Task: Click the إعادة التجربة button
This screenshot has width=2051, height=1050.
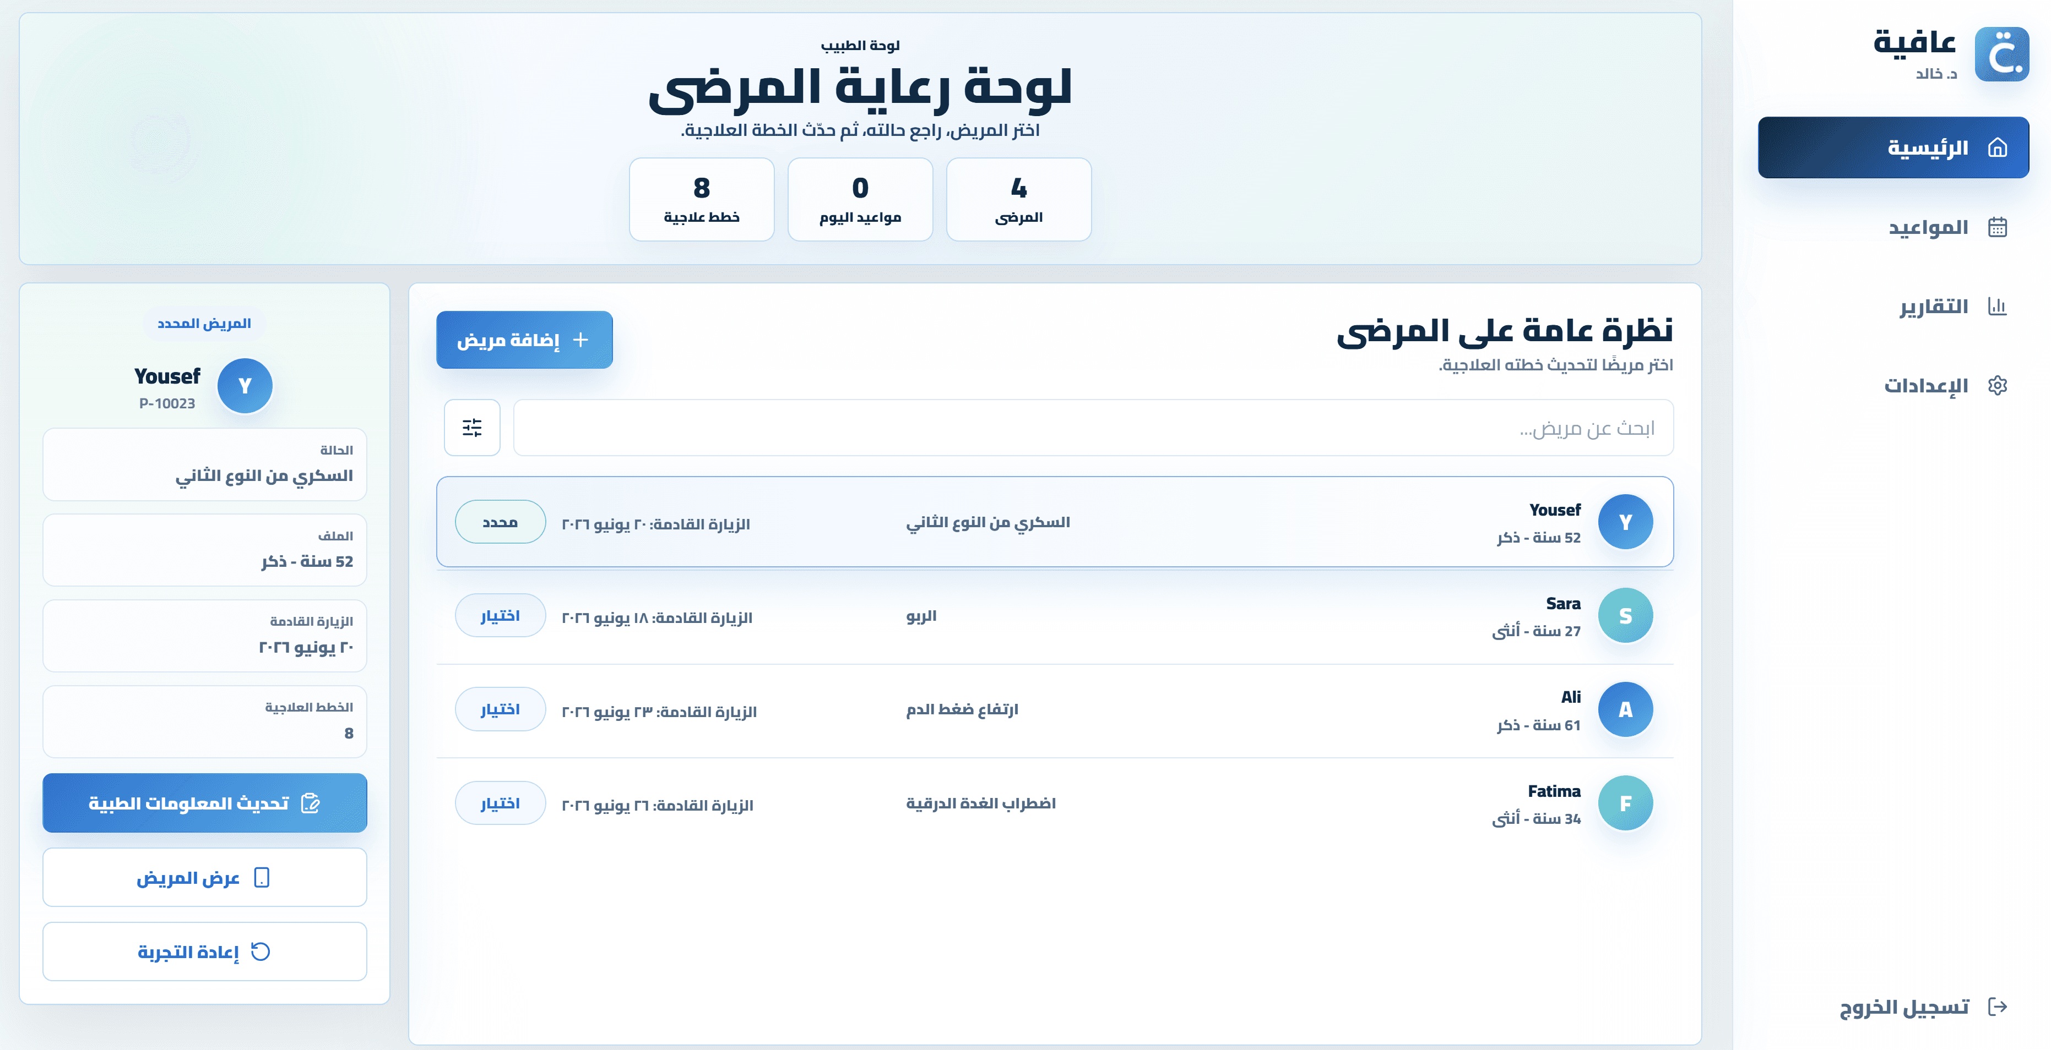Action: 205,951
